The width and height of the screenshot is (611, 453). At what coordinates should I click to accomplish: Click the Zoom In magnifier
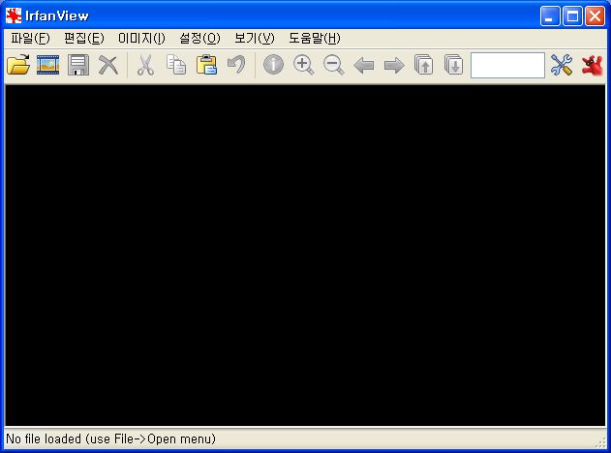coord(303,65)
